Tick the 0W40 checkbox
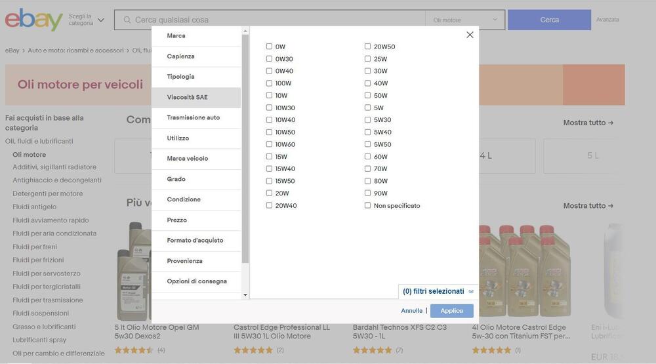This screenshot has height=364, width=656. 269,71
